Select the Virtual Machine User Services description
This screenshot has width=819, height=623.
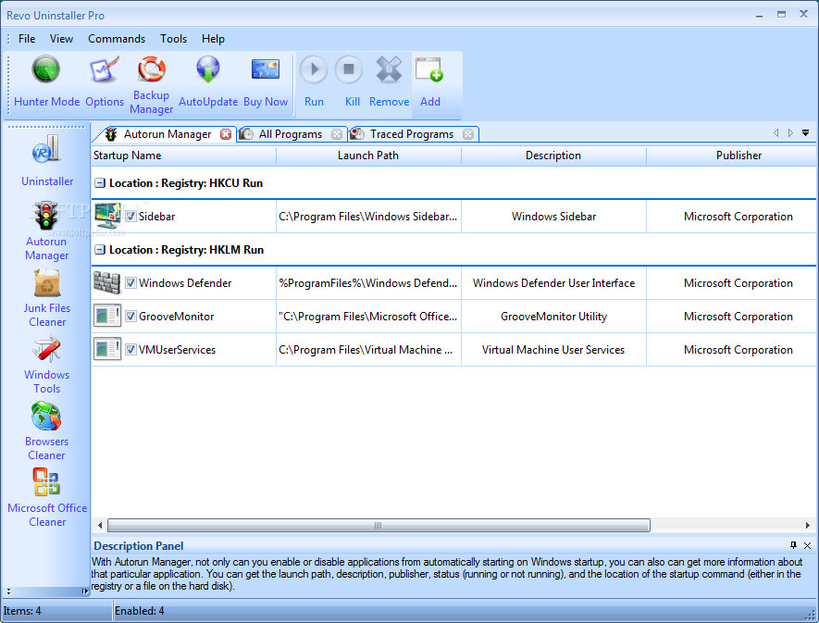[x=553, y=350]
